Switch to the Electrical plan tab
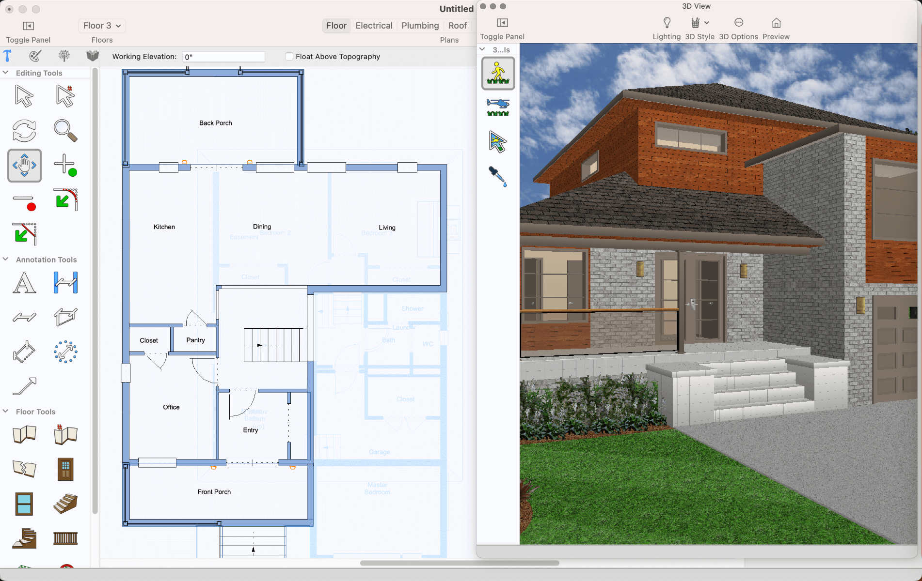Image resolution: width=922 pixels, height=581 pixels. click(374, 26)
